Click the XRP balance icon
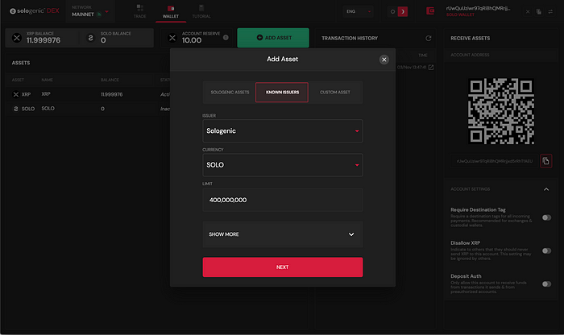 click(17, 38)
